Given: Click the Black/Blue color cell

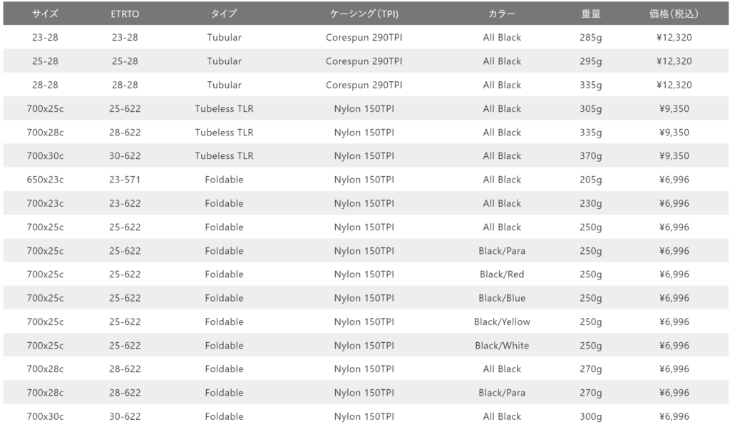Looking at the screenshot, I should [x=502, y=298].
